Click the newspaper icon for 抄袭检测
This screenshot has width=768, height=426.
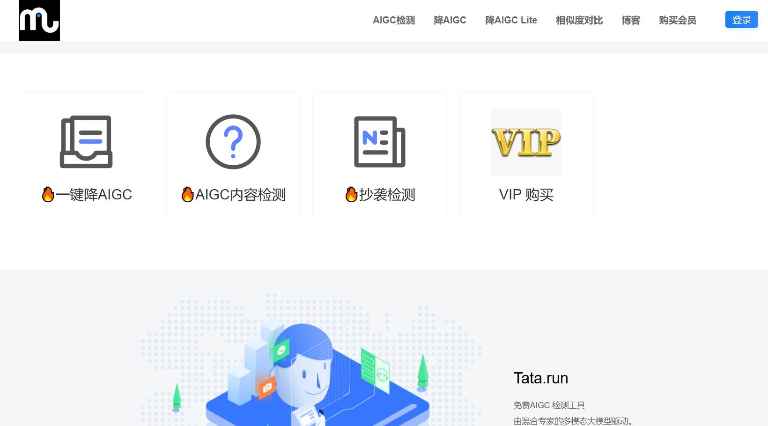[x=380, y=142]
